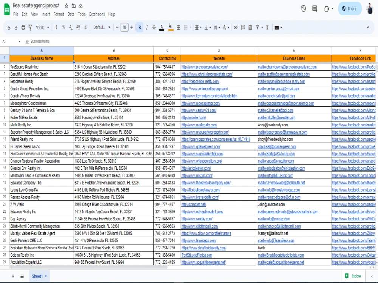Select the Sheet1 tab
378x283 pixels.
39,276
